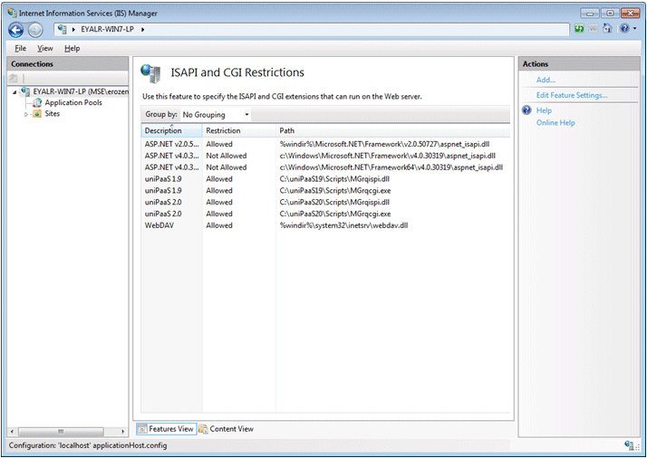
Task: Select Sites in the Connections tree
Action: (52, 114)
